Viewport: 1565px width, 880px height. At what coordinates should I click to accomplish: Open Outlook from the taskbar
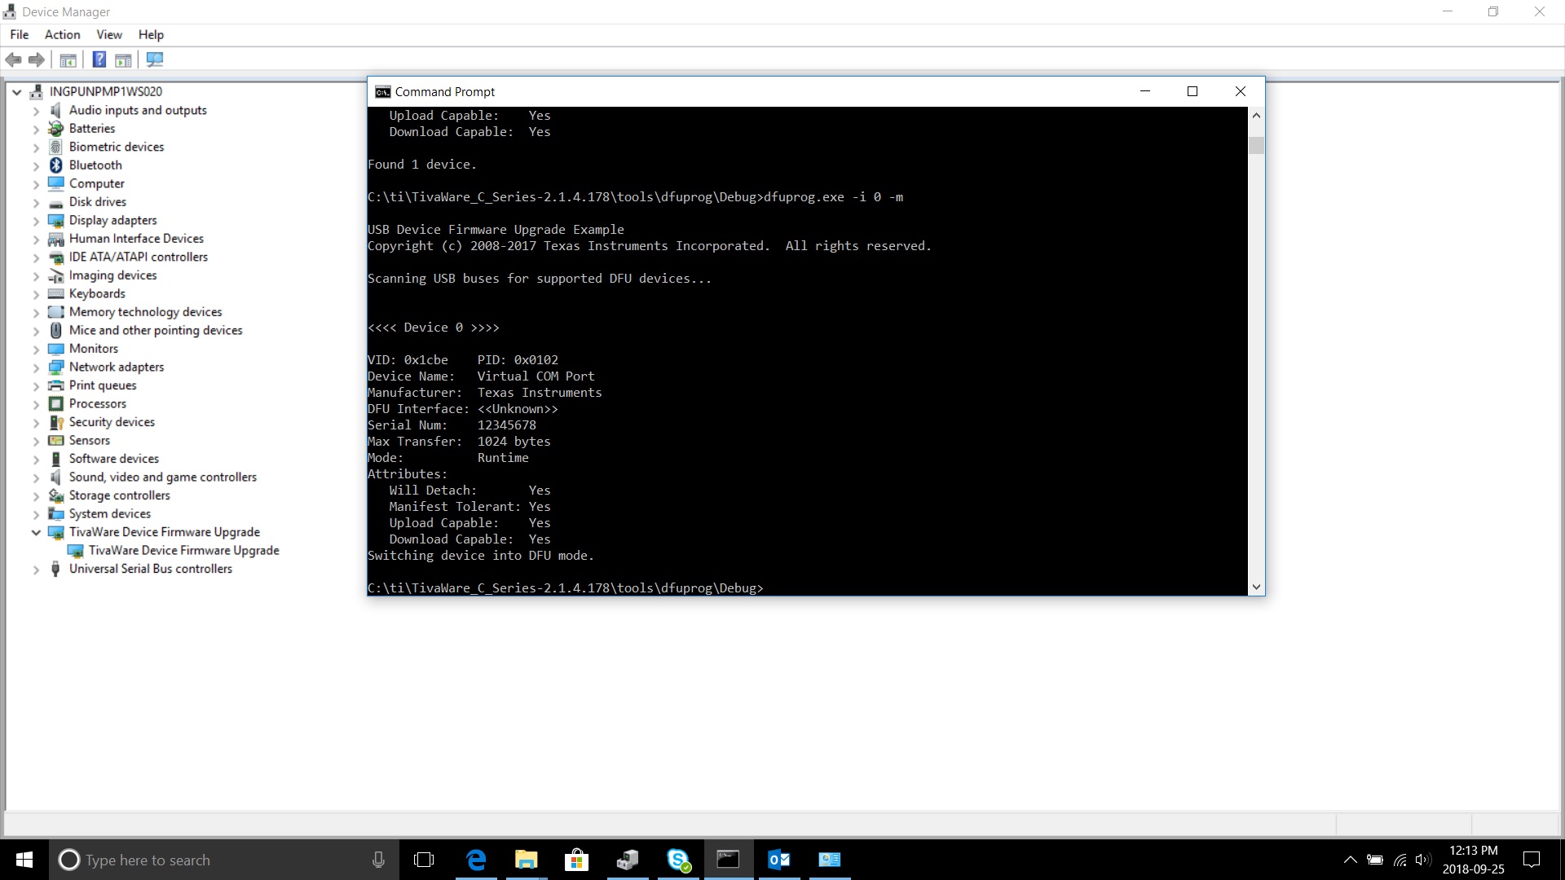tap(779, 860)
